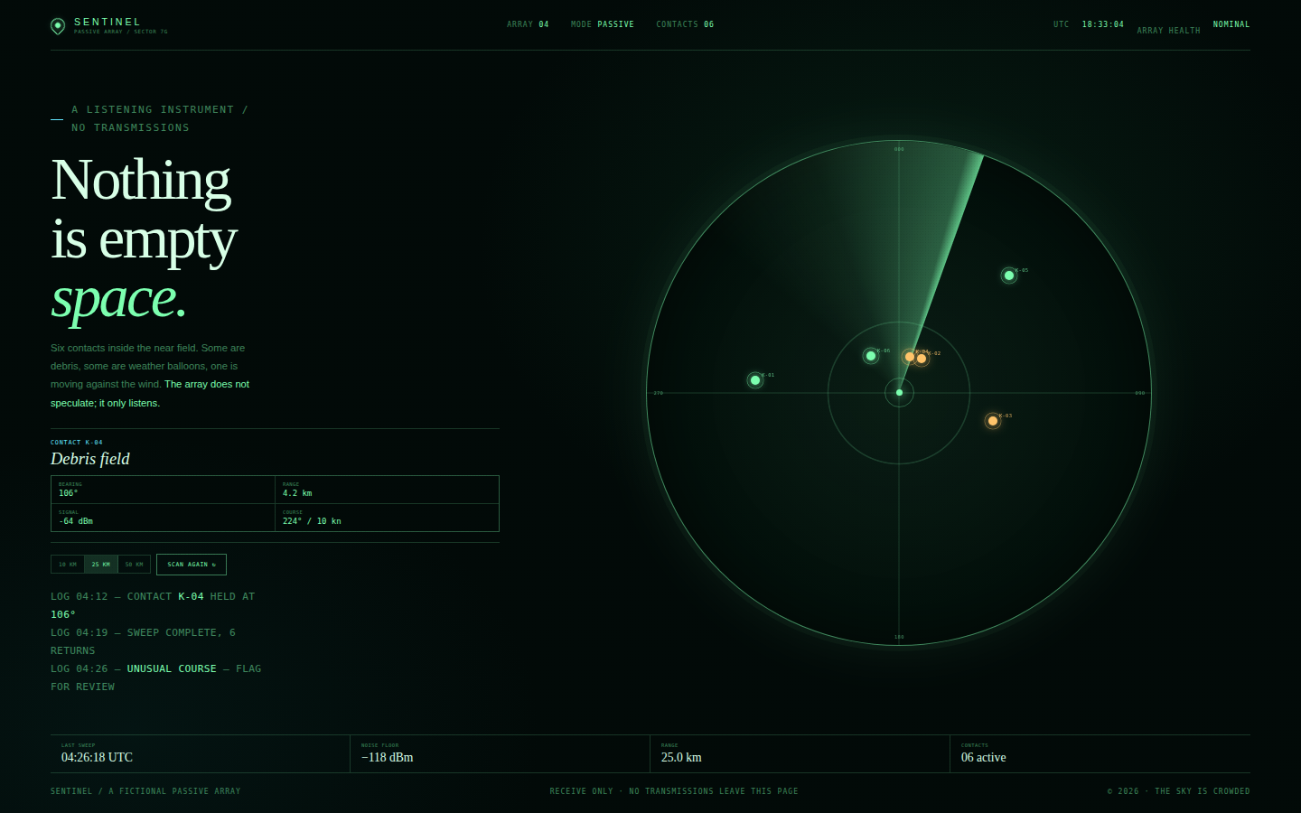Screen dimensions: 1301x813
Task: Click the SENTINEL brand title
Action: pos(108,22)
